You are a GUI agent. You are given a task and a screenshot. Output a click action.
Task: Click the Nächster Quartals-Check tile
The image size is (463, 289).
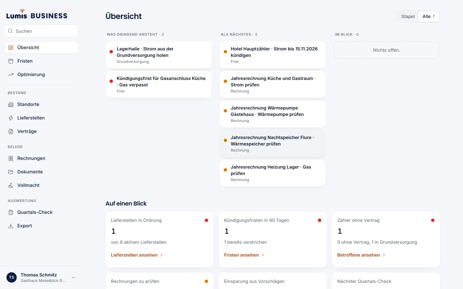tap(386, 281)
